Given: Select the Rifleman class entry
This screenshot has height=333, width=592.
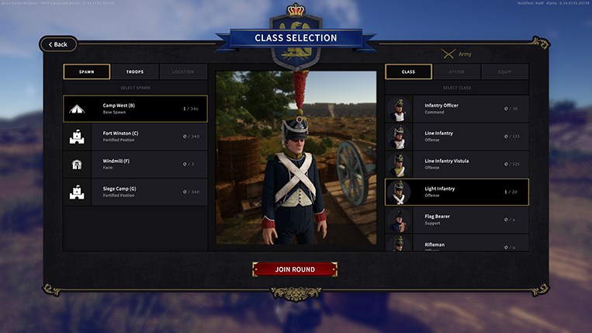Looking at the screenshot, I should 457,243.
